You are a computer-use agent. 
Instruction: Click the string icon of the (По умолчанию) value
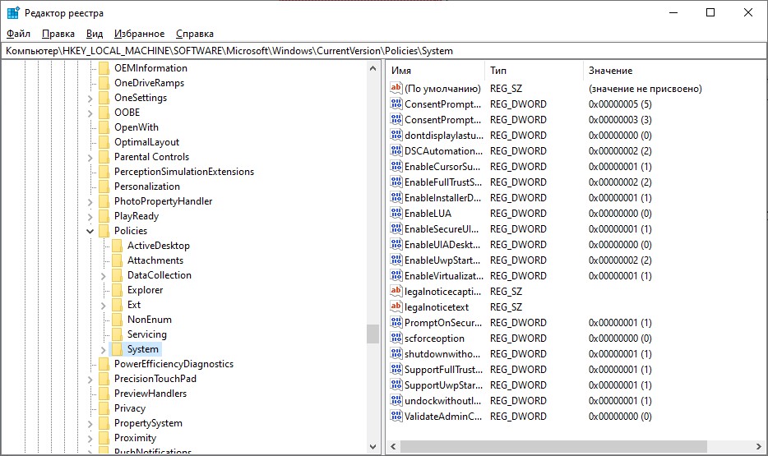(396, 88)
